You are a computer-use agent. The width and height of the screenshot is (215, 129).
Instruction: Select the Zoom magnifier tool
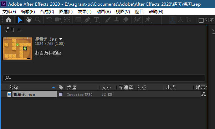37,20
